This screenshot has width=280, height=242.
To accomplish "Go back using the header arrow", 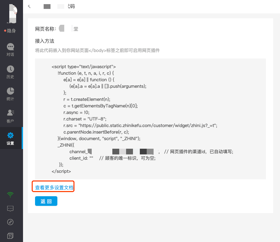I will coord(29,7).
